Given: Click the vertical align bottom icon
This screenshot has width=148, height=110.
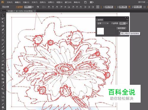Looking at the screenshot, I should tap(69, 7).
